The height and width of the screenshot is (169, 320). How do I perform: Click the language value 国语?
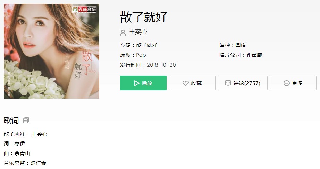click(241, 45)
